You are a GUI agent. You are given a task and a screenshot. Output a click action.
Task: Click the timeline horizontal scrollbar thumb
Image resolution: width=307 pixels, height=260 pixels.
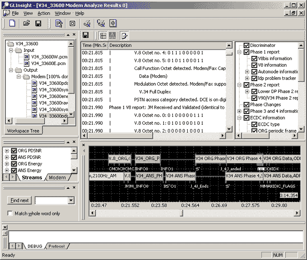(x=181, y=213)
